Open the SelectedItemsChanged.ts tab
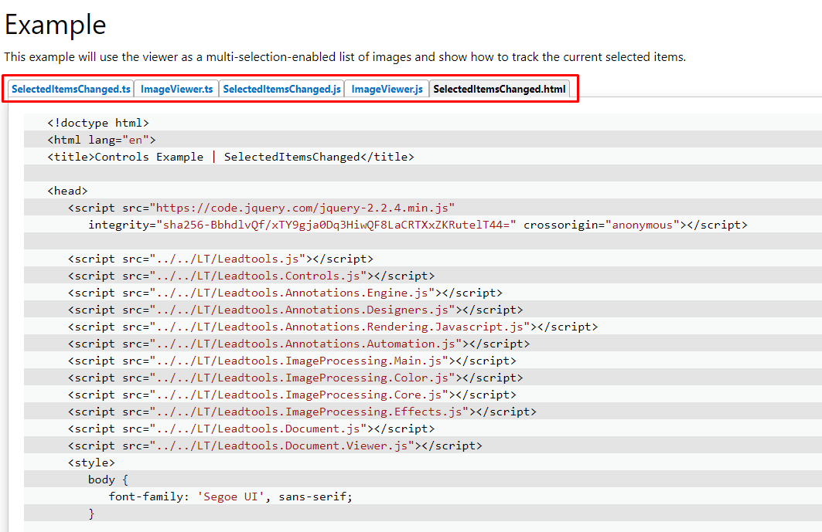The height and width of the screenshot is (532, 822). tap(71, 89)
